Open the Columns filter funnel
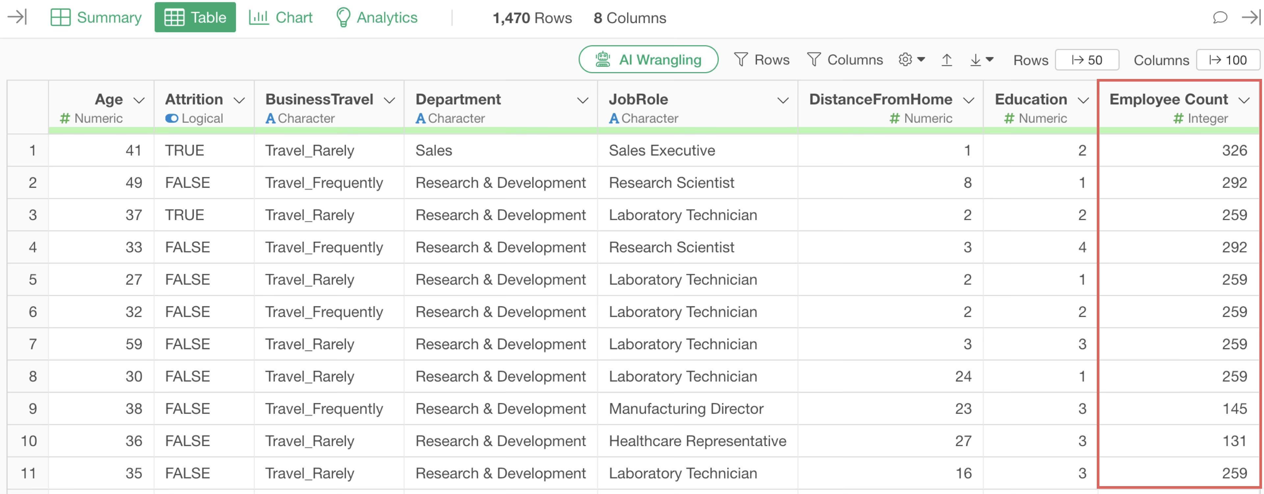Viewport: 1264px width, 494px height. (x=844, y=60)
